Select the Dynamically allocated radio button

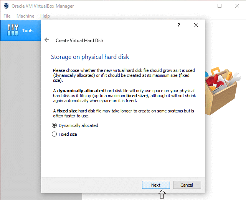tap(54, 125)
